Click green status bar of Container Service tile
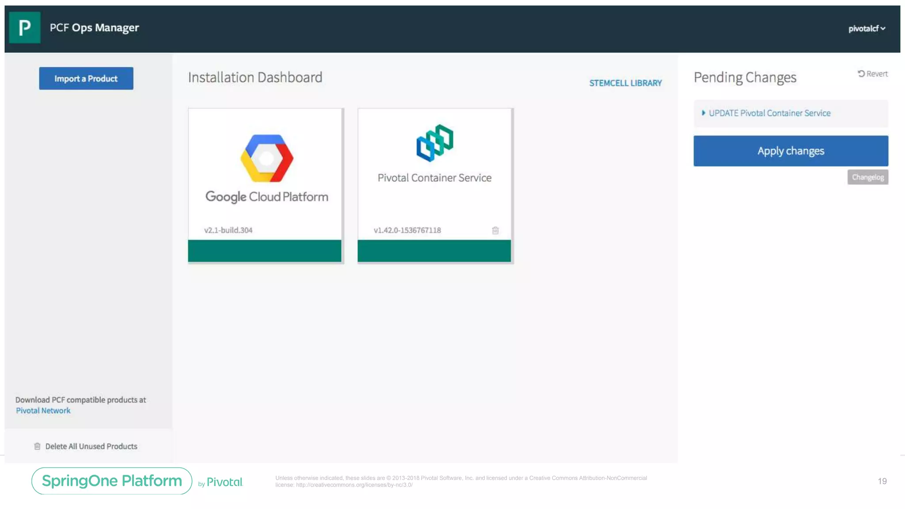This screenshot has width=905, height=509. coord(434,251)
